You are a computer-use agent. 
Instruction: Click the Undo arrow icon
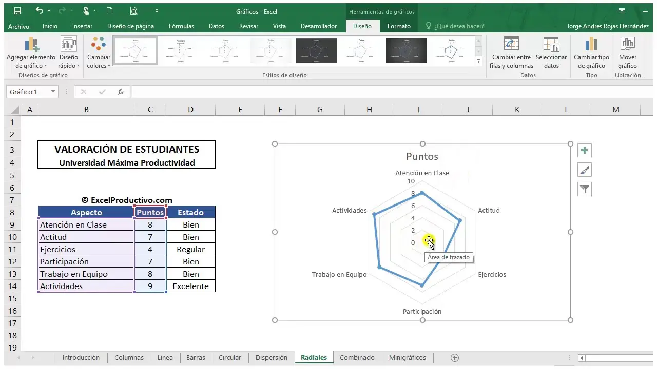pyautogui.click(x=40, y=11)
